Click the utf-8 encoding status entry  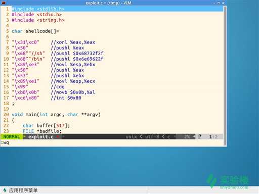click(152, 136)
